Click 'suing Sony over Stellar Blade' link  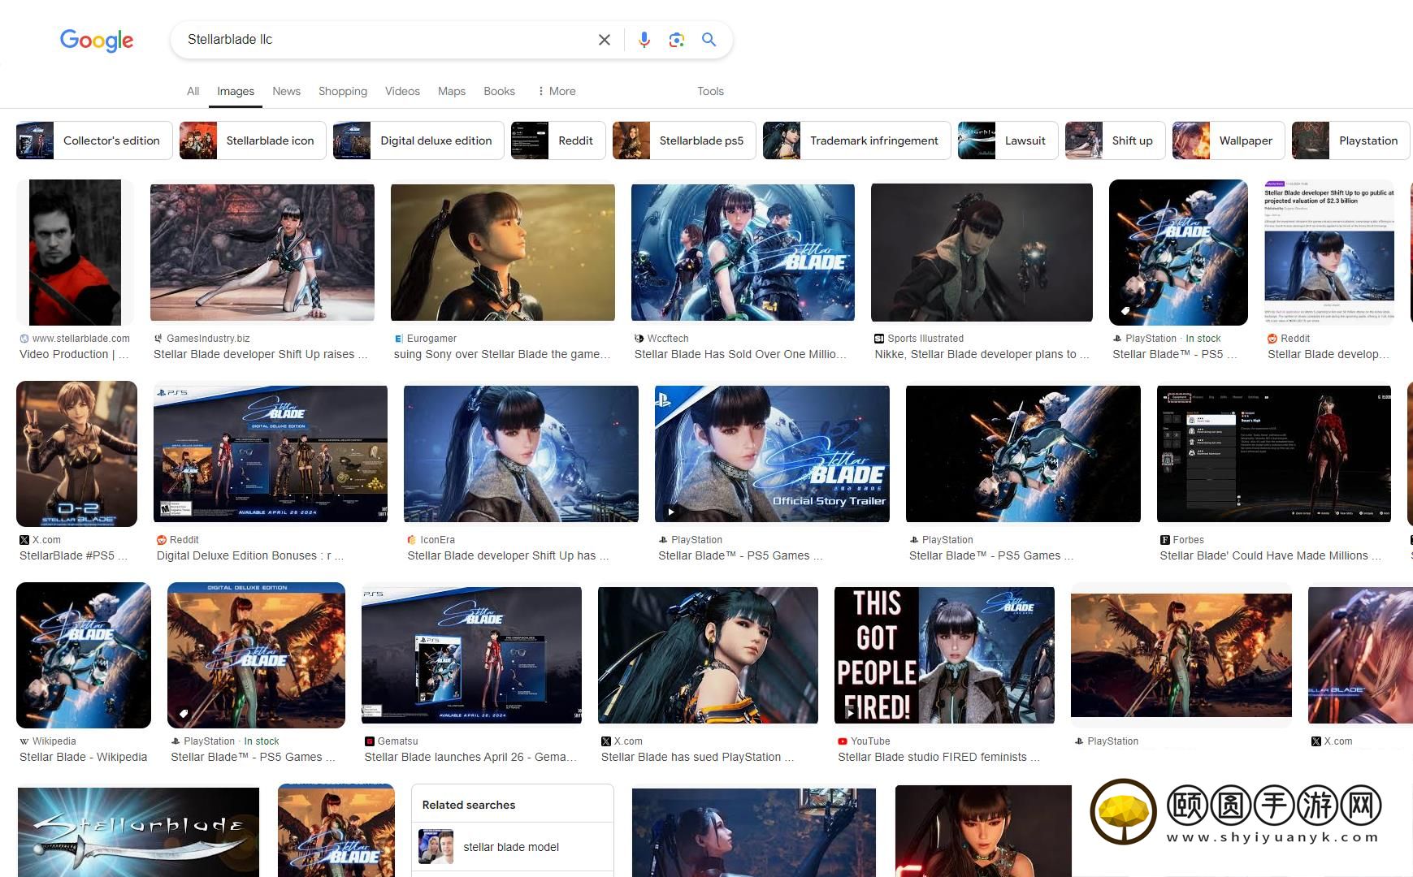click(x=502, y=354)
